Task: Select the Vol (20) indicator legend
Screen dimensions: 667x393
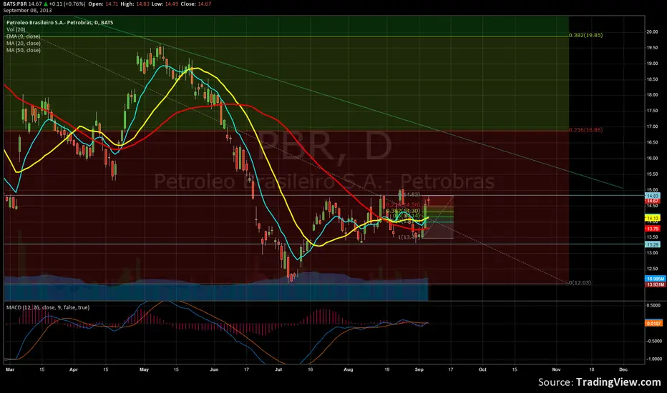Action: (16, 29)
